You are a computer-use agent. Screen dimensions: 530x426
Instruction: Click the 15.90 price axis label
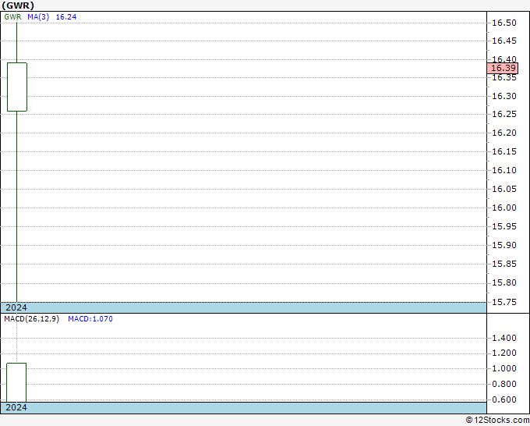(x=504, y=245)
